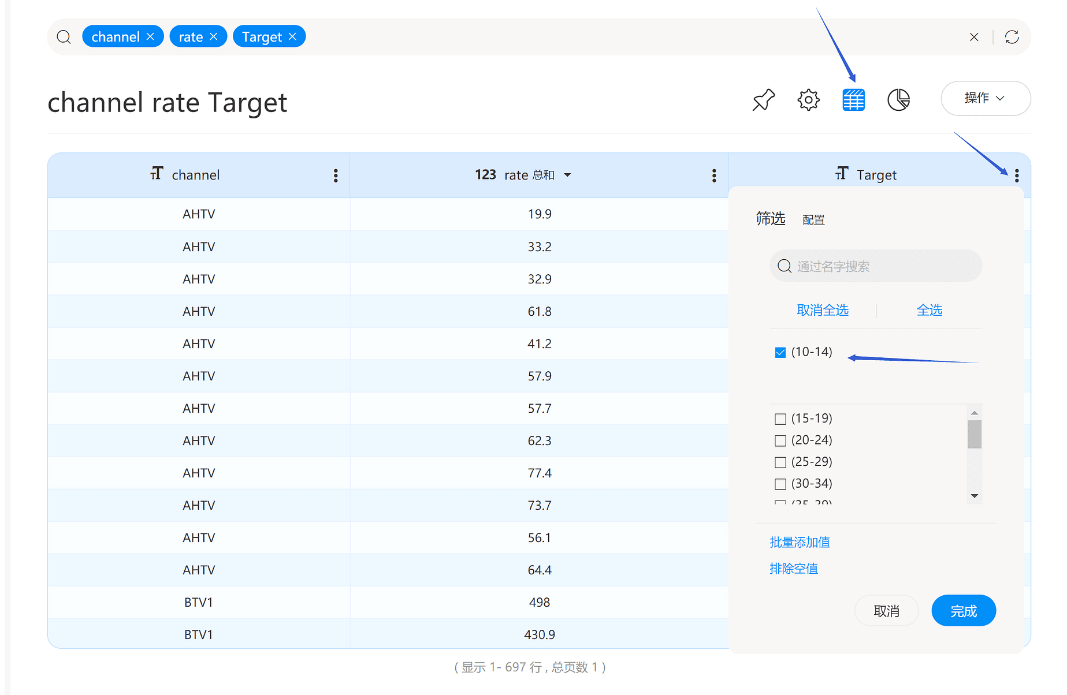The height and width of the screenshot is (695, 1067).
Task: Select the rate cell 498
Action: click(540, 602)
